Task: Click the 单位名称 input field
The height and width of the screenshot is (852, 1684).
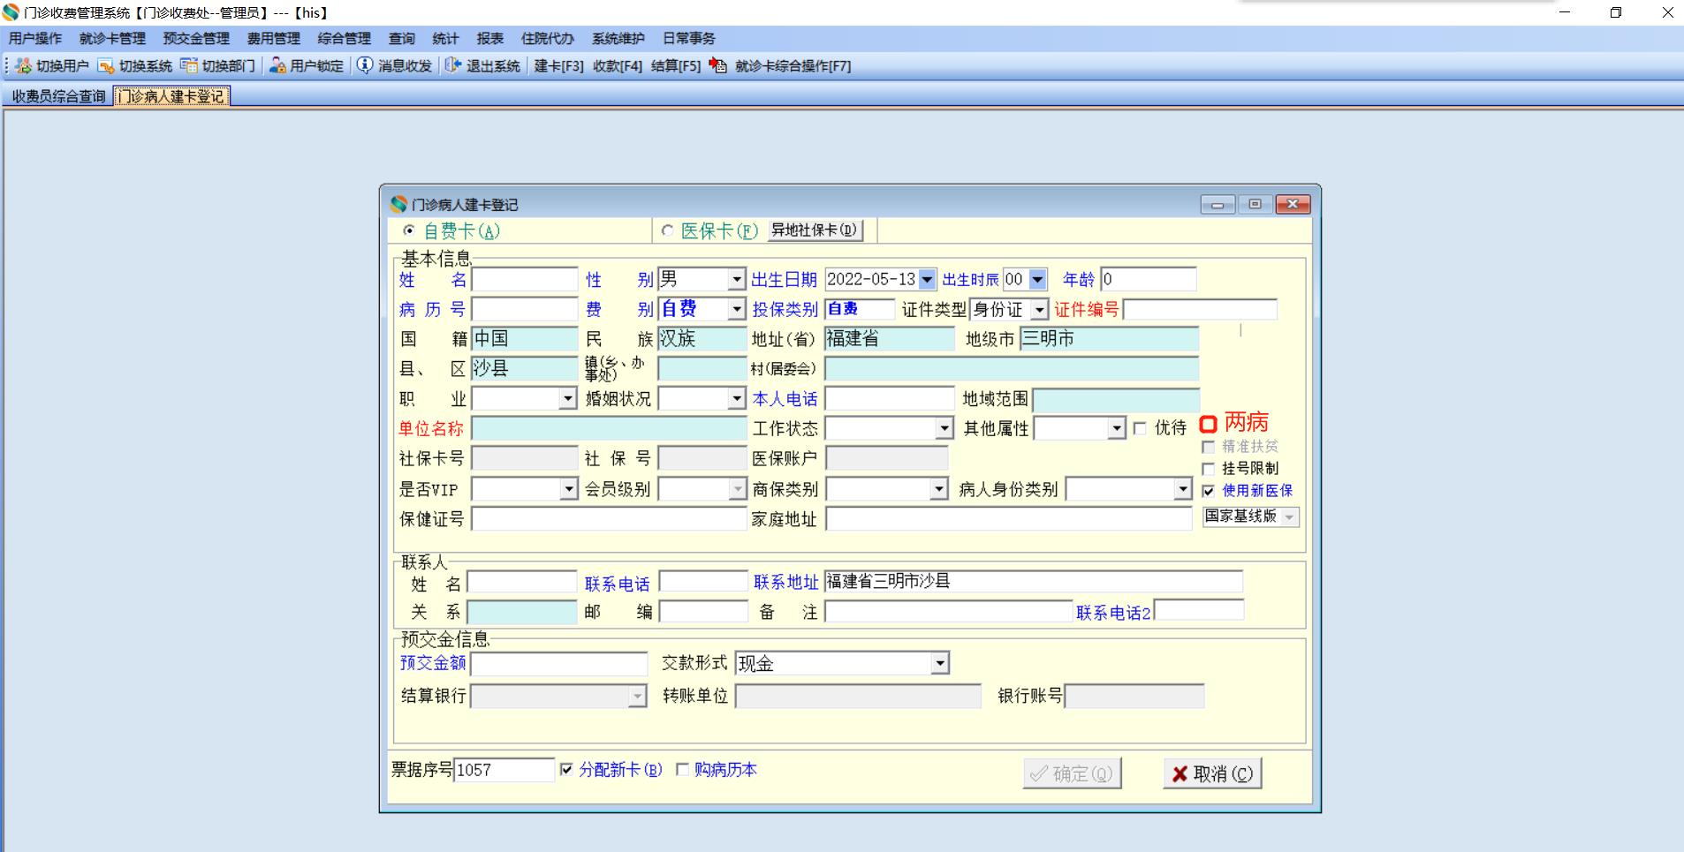Action: (609, 429)
